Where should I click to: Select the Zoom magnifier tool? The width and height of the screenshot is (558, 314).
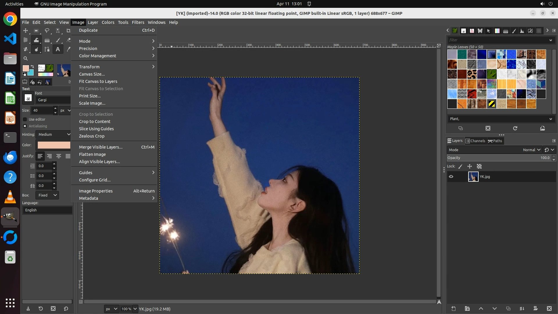(x=26, y=58)
